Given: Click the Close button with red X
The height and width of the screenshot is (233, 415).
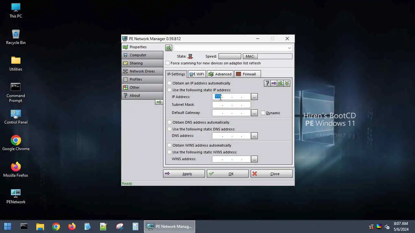Looking at the screenshot, I should (x=272, y=174).
